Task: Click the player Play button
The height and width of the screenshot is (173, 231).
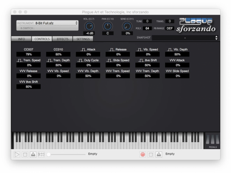Action: pos(17,155)
